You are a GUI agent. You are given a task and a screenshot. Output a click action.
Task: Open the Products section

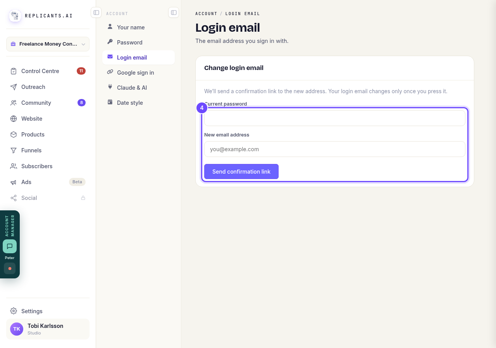click(x=48, y=135)
